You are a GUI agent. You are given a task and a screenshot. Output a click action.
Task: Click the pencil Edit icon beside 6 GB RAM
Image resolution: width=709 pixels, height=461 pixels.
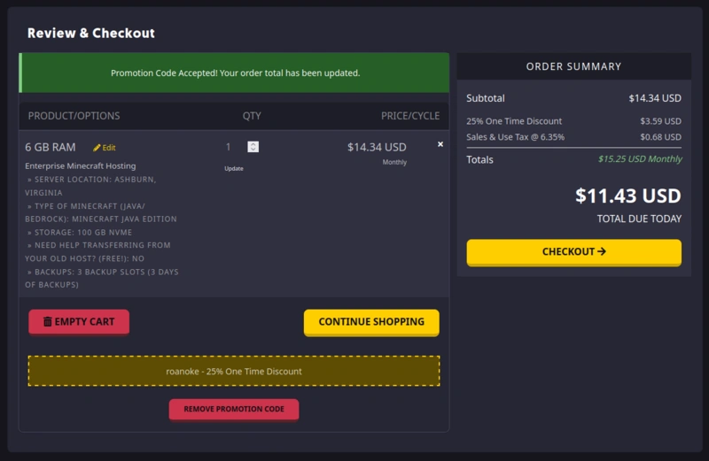click(97, 148)
